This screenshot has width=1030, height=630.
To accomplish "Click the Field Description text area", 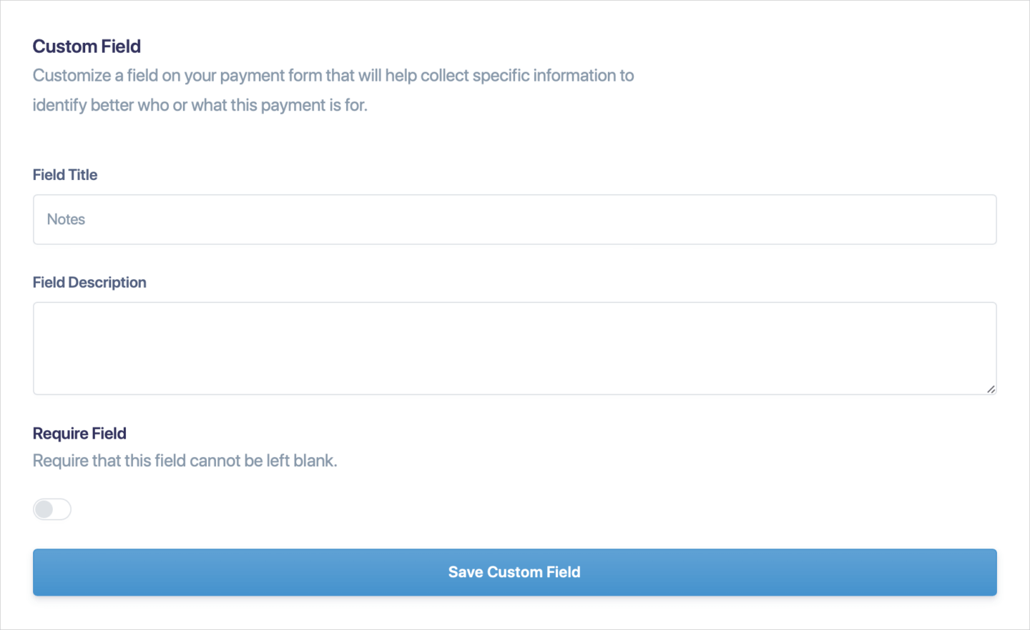I will pos(514,348).
